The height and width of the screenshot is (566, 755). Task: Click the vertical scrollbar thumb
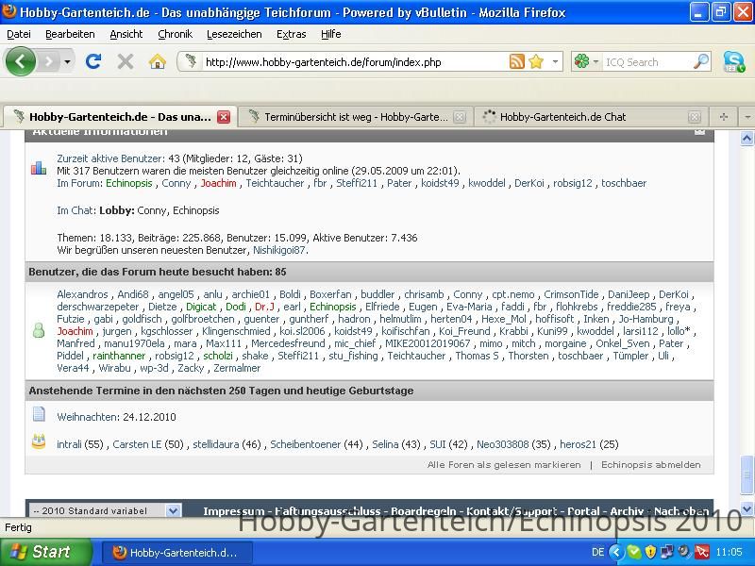pyautogui.click(x=747, y=474)
